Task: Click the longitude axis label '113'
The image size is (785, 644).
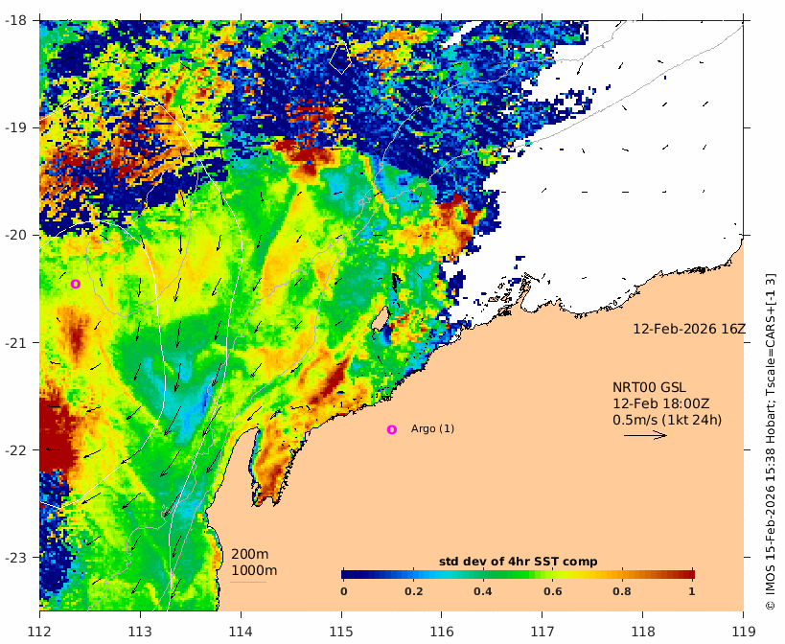Action: click(140, 632)
